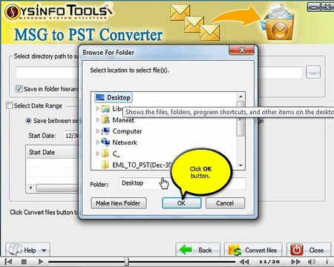Image resolution: width=334 pixels, height=267 pixels.
Task: Click the date list left scroll arrow
Action: (31, 188)
